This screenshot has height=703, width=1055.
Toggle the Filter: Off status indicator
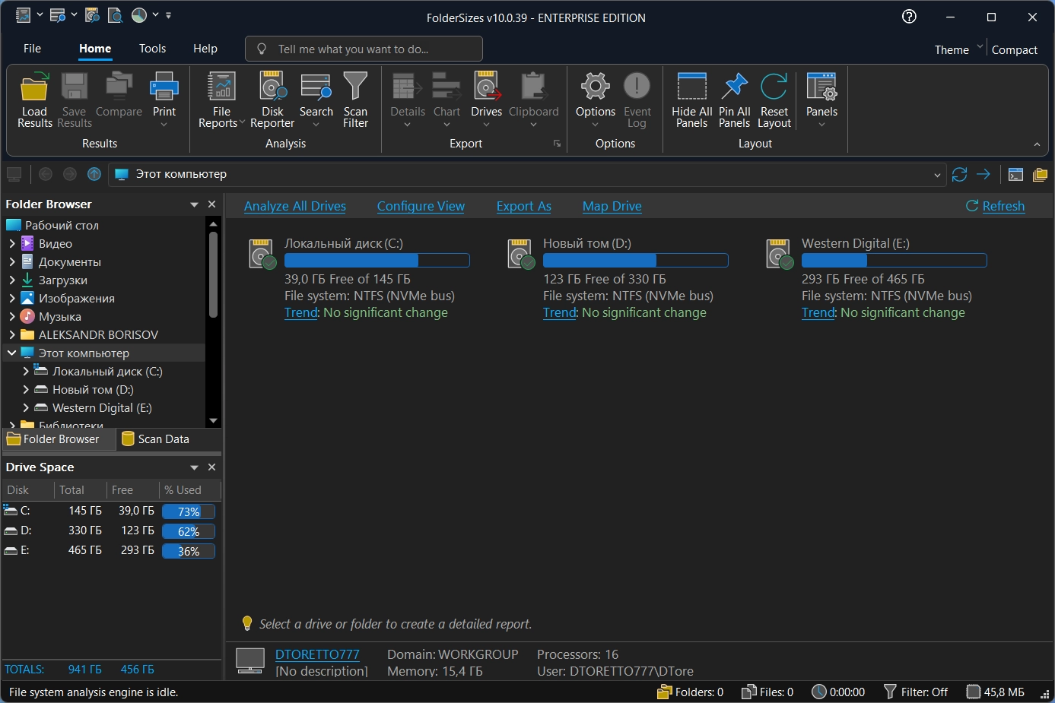(x=916, y=692)
